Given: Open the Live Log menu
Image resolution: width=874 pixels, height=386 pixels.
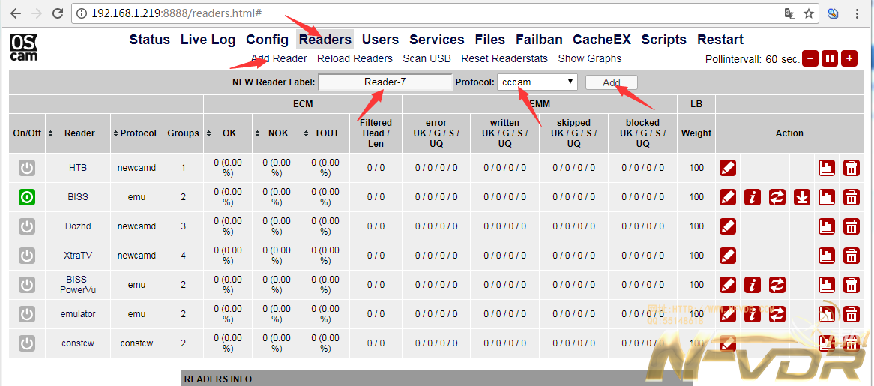Looking at the screenshot, I should (x=208, y=40).
